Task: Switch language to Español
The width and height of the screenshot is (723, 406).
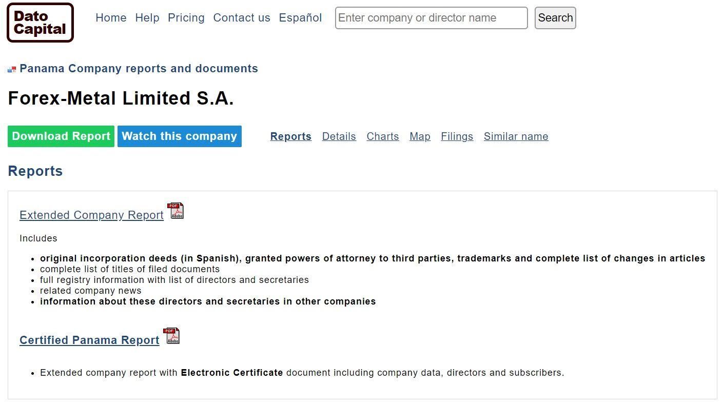Action: (x=300, y=18)
